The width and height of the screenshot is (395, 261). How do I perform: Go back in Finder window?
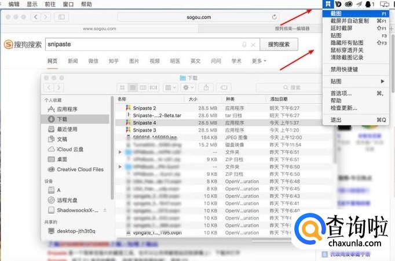pyautogui.click(x=49, y=88)
